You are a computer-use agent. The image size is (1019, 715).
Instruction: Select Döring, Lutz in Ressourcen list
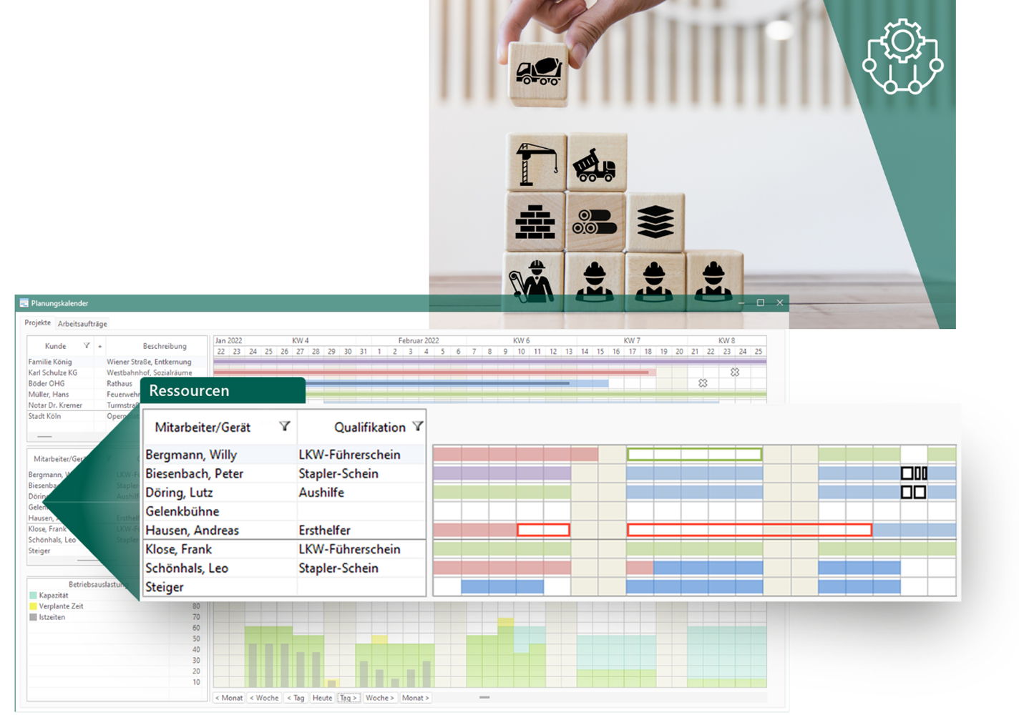click(285, 493)
